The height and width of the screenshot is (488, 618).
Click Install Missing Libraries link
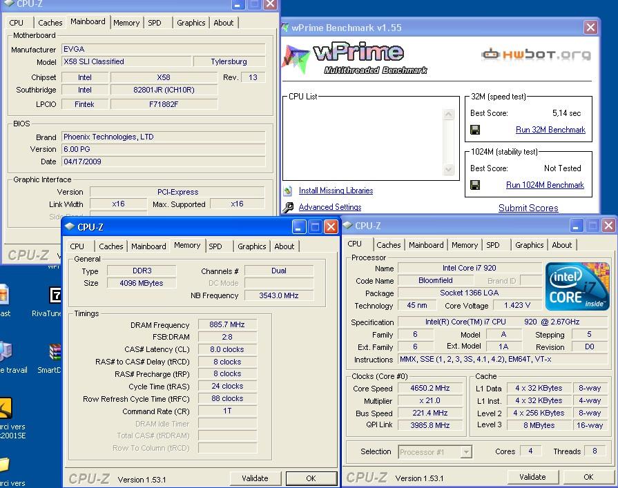click(x=336, y=191)
